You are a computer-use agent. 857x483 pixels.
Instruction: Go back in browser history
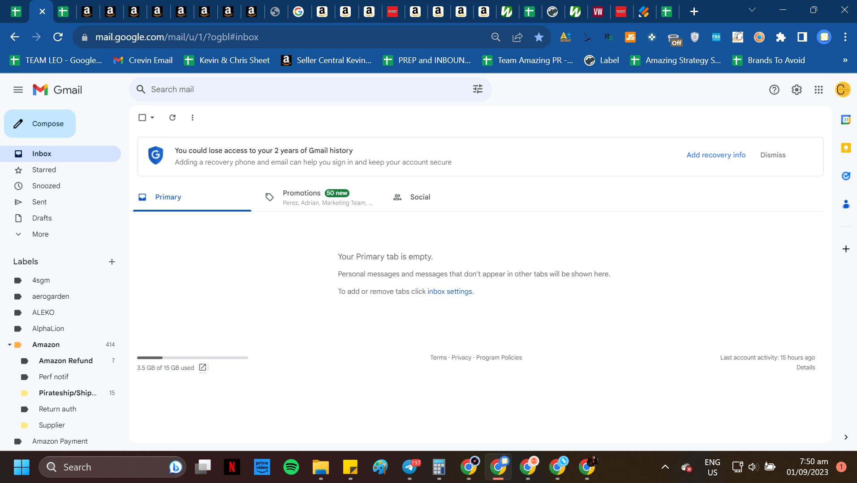point(15,37)
